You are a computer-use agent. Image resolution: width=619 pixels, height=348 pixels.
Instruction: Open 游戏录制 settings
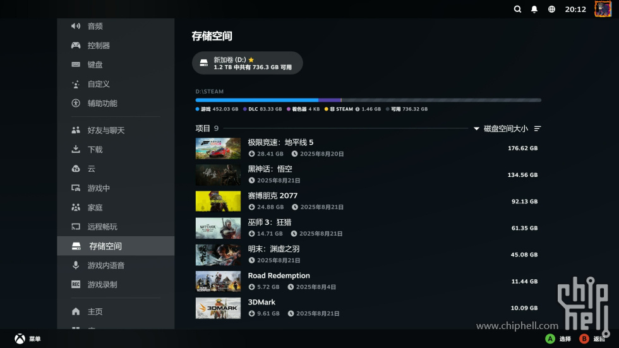click(x=116, y=284)
